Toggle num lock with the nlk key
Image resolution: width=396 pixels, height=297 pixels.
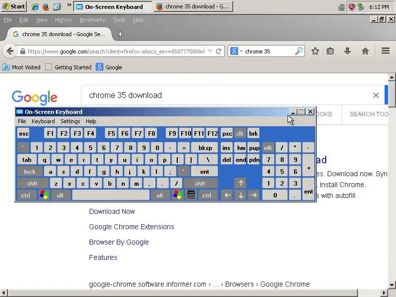[x=268, y=148]
